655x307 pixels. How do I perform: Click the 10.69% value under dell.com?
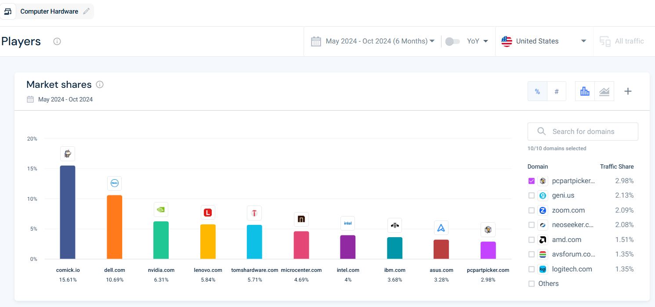pos(115,280)
